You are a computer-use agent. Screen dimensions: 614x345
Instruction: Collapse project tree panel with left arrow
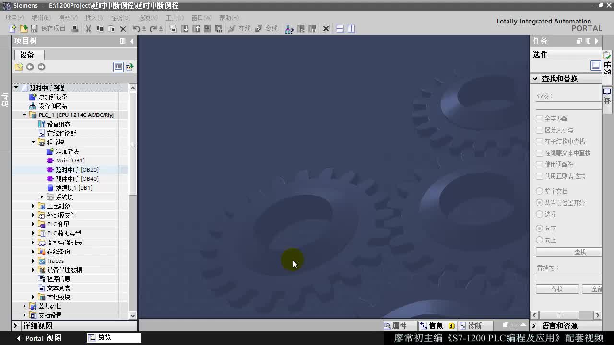(x=132, y=41)
